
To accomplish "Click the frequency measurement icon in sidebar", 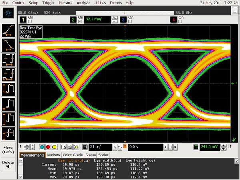I will tap(8, 74).
